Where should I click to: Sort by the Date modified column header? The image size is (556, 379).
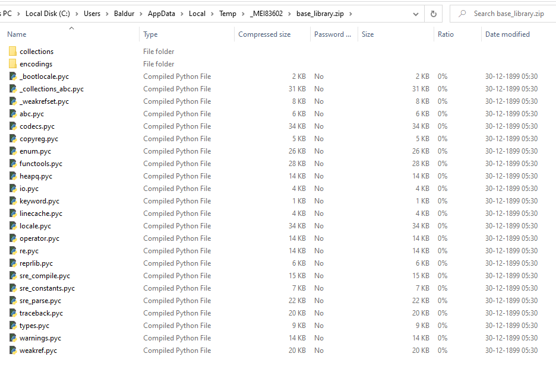coord(507,34)
